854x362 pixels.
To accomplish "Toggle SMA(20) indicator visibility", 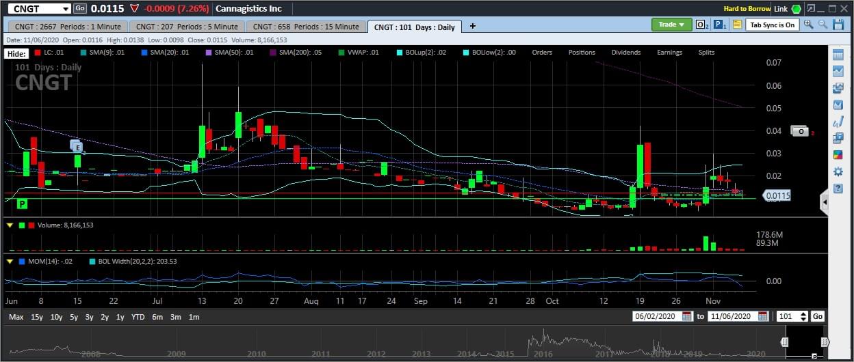I will point(164,52).
